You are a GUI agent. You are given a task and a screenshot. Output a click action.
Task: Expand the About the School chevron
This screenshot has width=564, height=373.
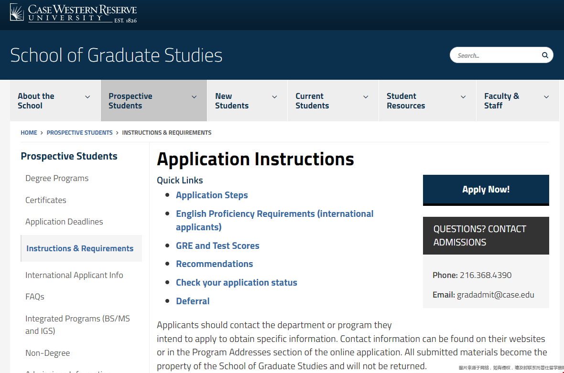coord(87,96)
